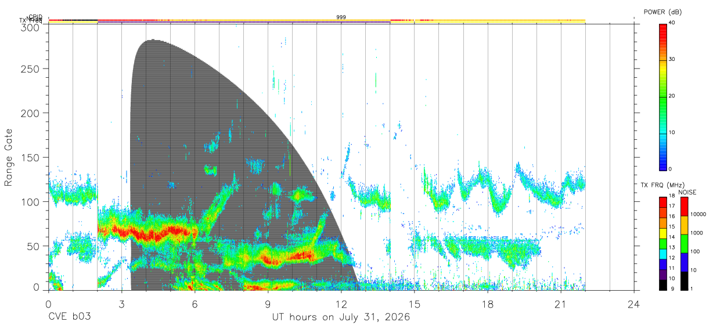Click the '250' y-axis tick label
713x329 pixels.
(30, 69)
